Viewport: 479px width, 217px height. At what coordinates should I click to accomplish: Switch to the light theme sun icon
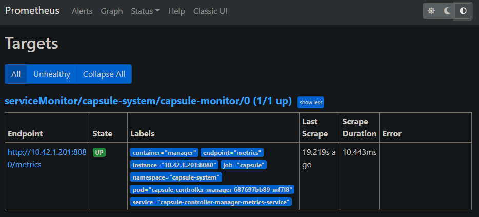(431, 11)
